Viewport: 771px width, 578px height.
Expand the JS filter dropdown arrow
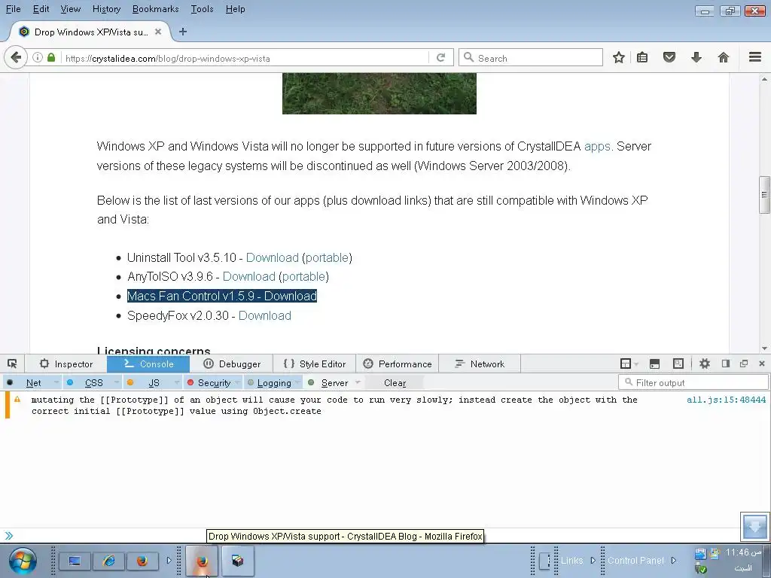pos(176,383)
